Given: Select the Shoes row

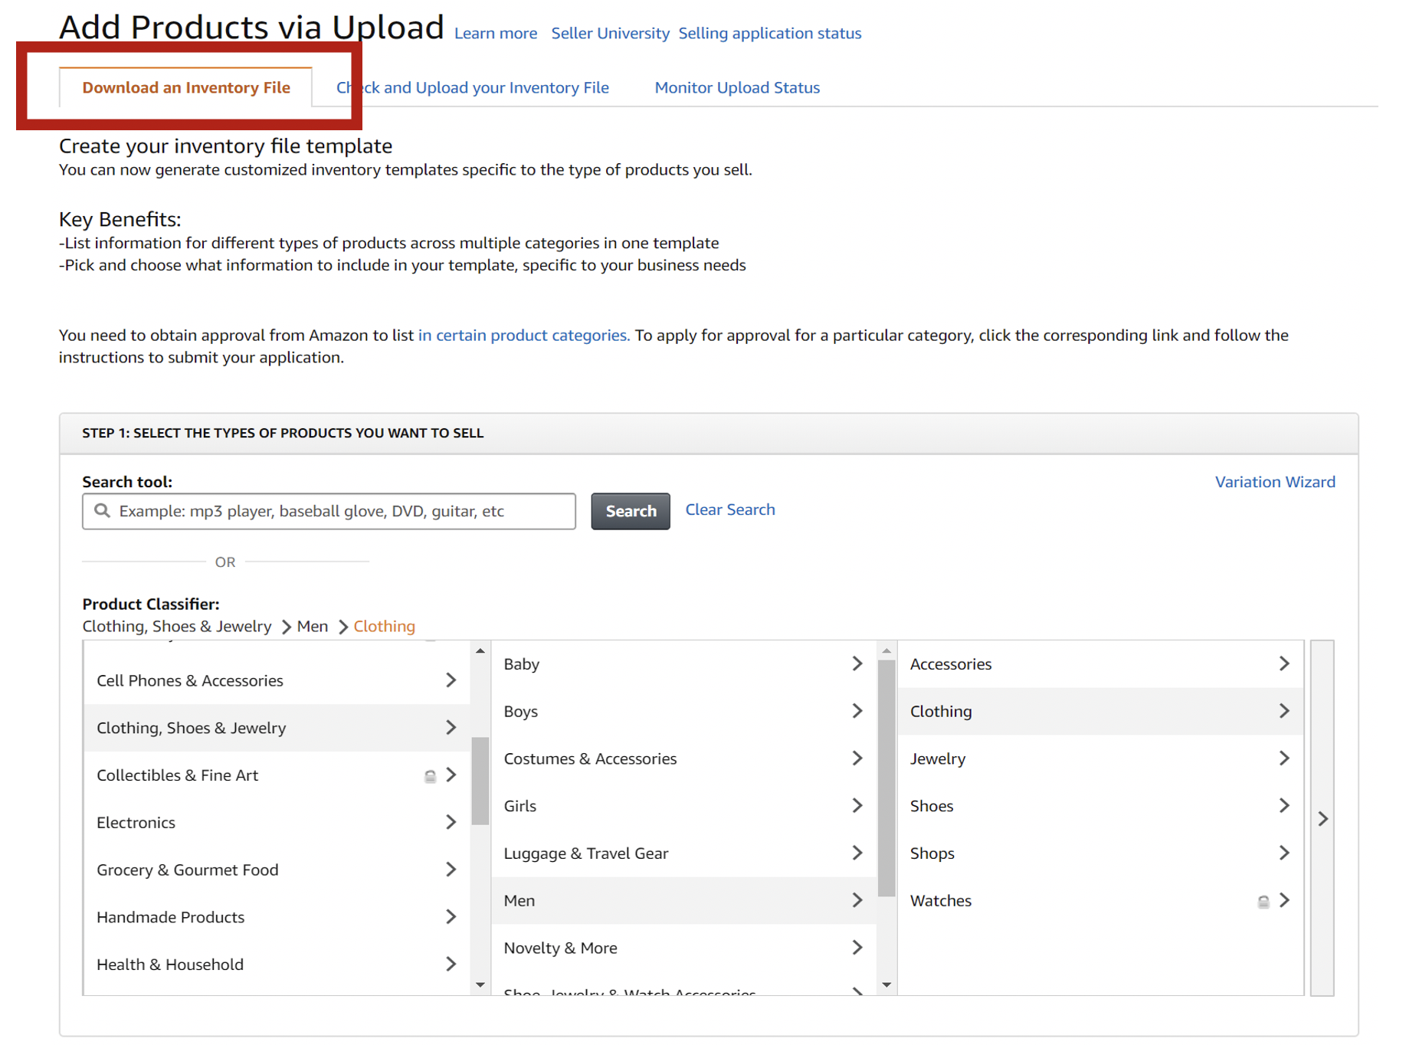Looking at the screenshot, I should click(1100, 806).
